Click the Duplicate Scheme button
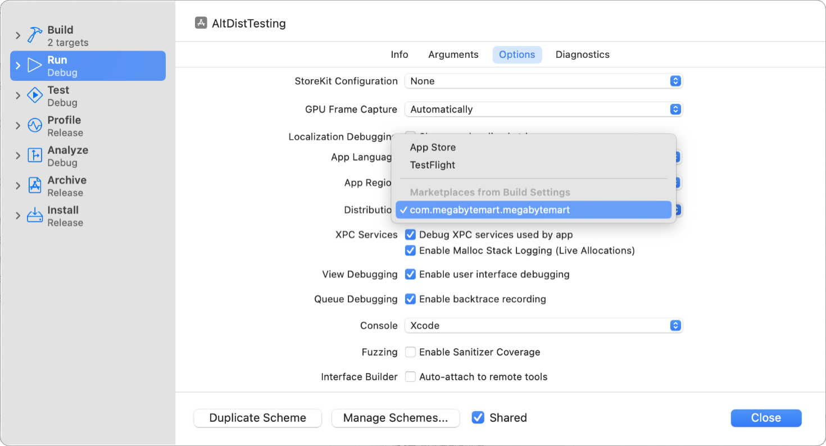 tap(257, 418)
